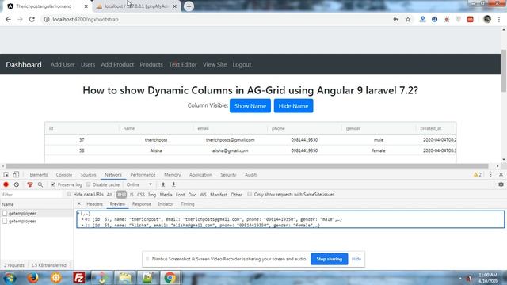The image size is (507, 285).
Task: Close the DevTools panel
Action: coord(501,174)
